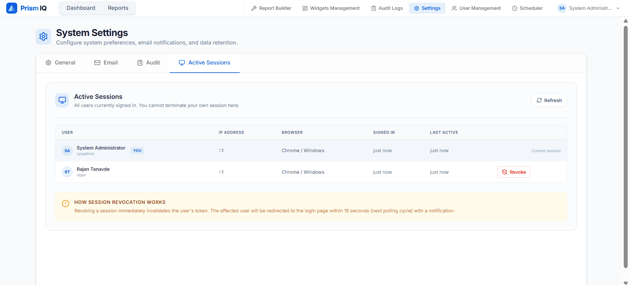Viewport: 629px width, 285px height.
Task: Switch to the Dashboard tab
Action: pos(81,8)
